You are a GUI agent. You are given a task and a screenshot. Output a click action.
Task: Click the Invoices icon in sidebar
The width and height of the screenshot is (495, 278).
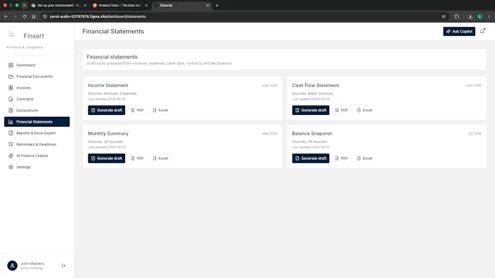[x=11, y=88]
